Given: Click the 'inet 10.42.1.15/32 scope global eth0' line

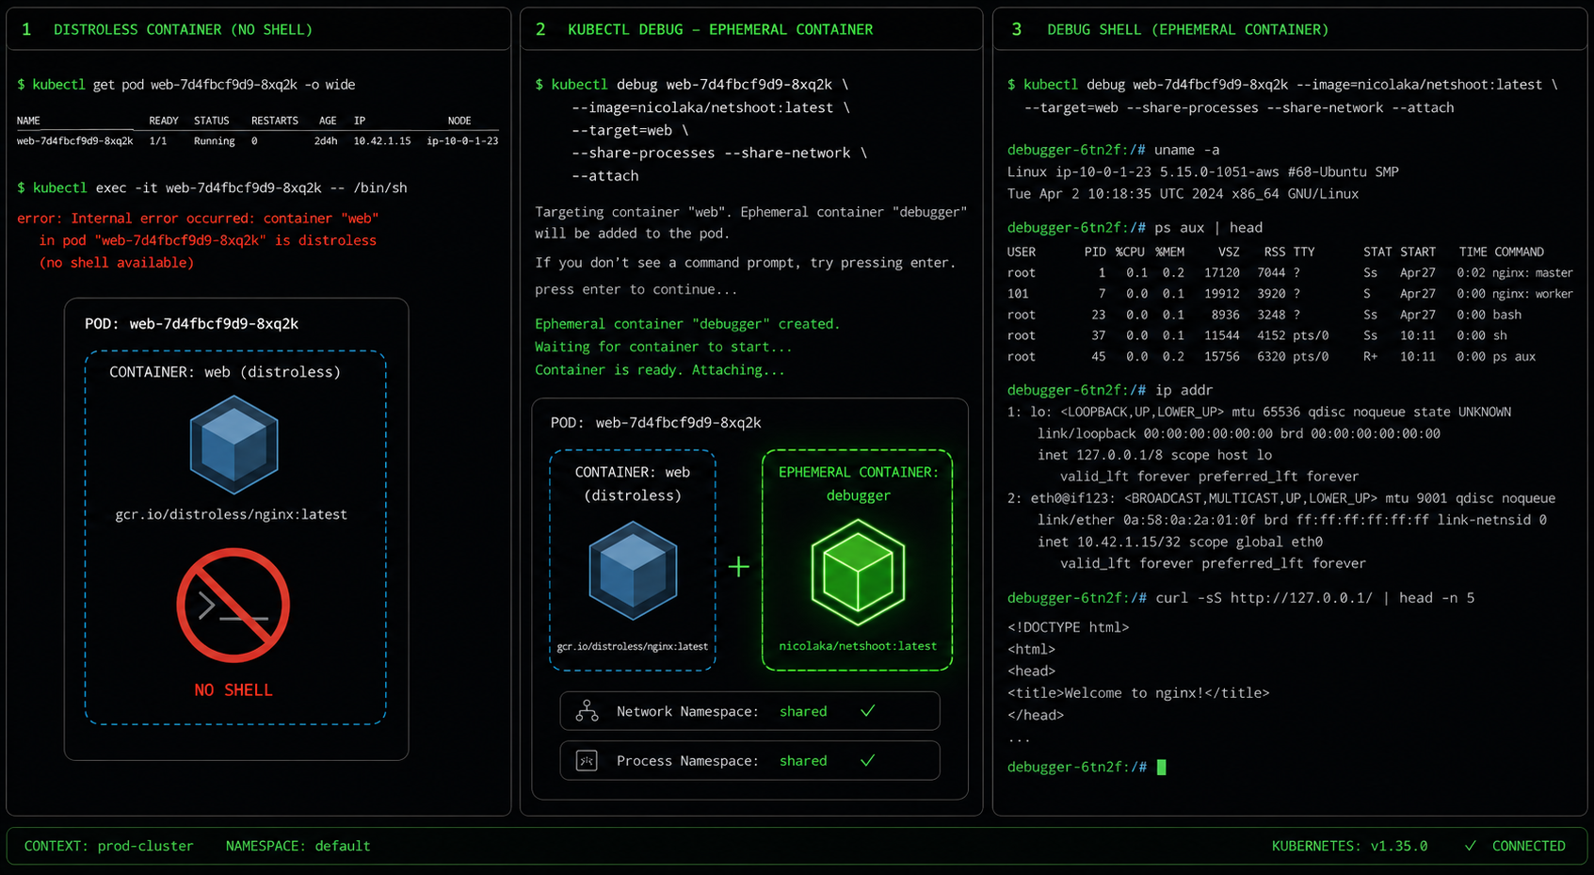Looking at the screenshot, I should pyautogui.click(x=1180, y=543).
